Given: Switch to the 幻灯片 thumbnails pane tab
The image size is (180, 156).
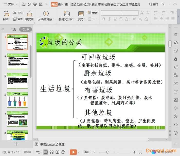Looking at the screenshot, I should point(25,29).
